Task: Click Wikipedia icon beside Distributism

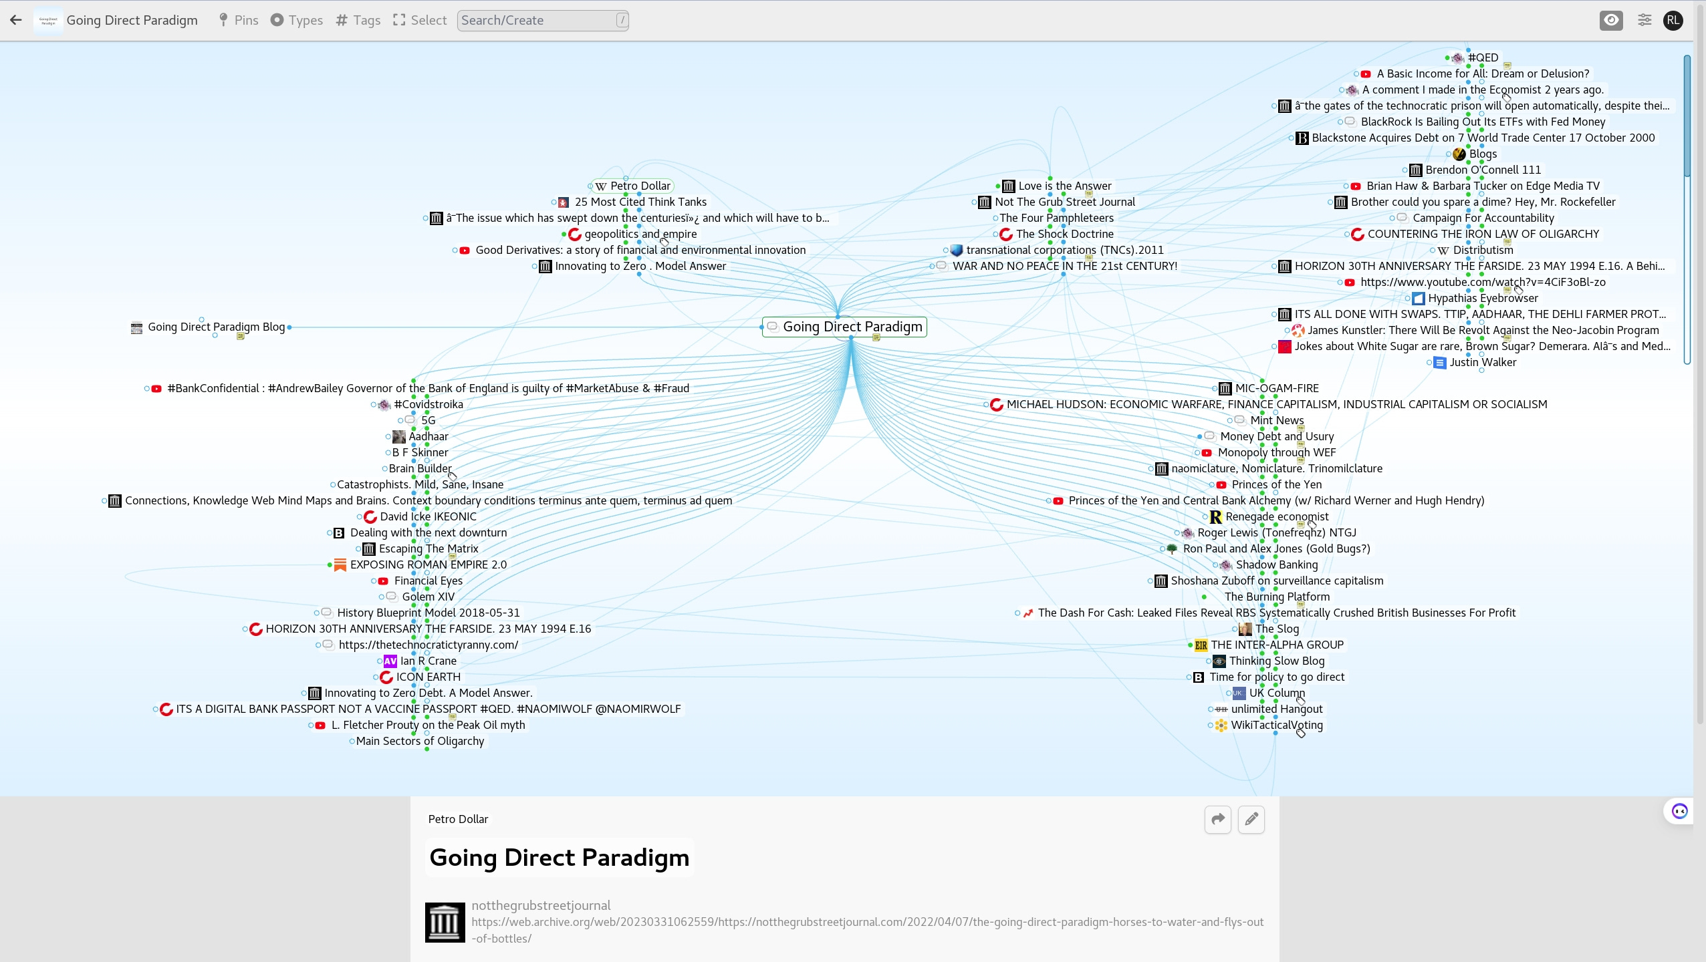Action: pyautogui.click(x=1443, y=251)
